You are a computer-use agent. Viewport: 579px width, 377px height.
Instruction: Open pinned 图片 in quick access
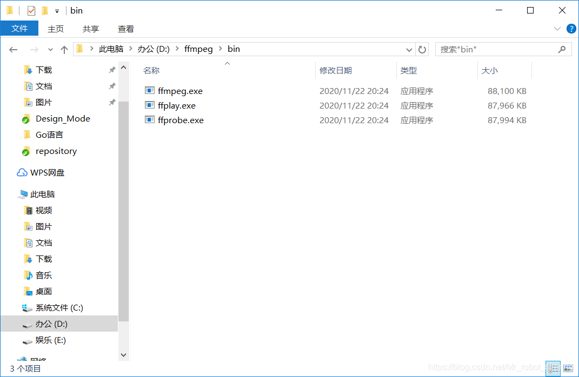point(44,103)
